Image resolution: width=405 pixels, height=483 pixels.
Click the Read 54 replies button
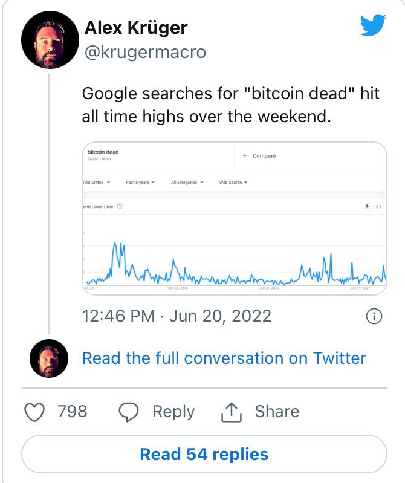pos(204,454)
